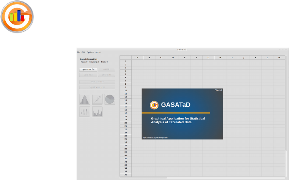Select column header H
Screen dimensions: 289x180
(220, 57)
